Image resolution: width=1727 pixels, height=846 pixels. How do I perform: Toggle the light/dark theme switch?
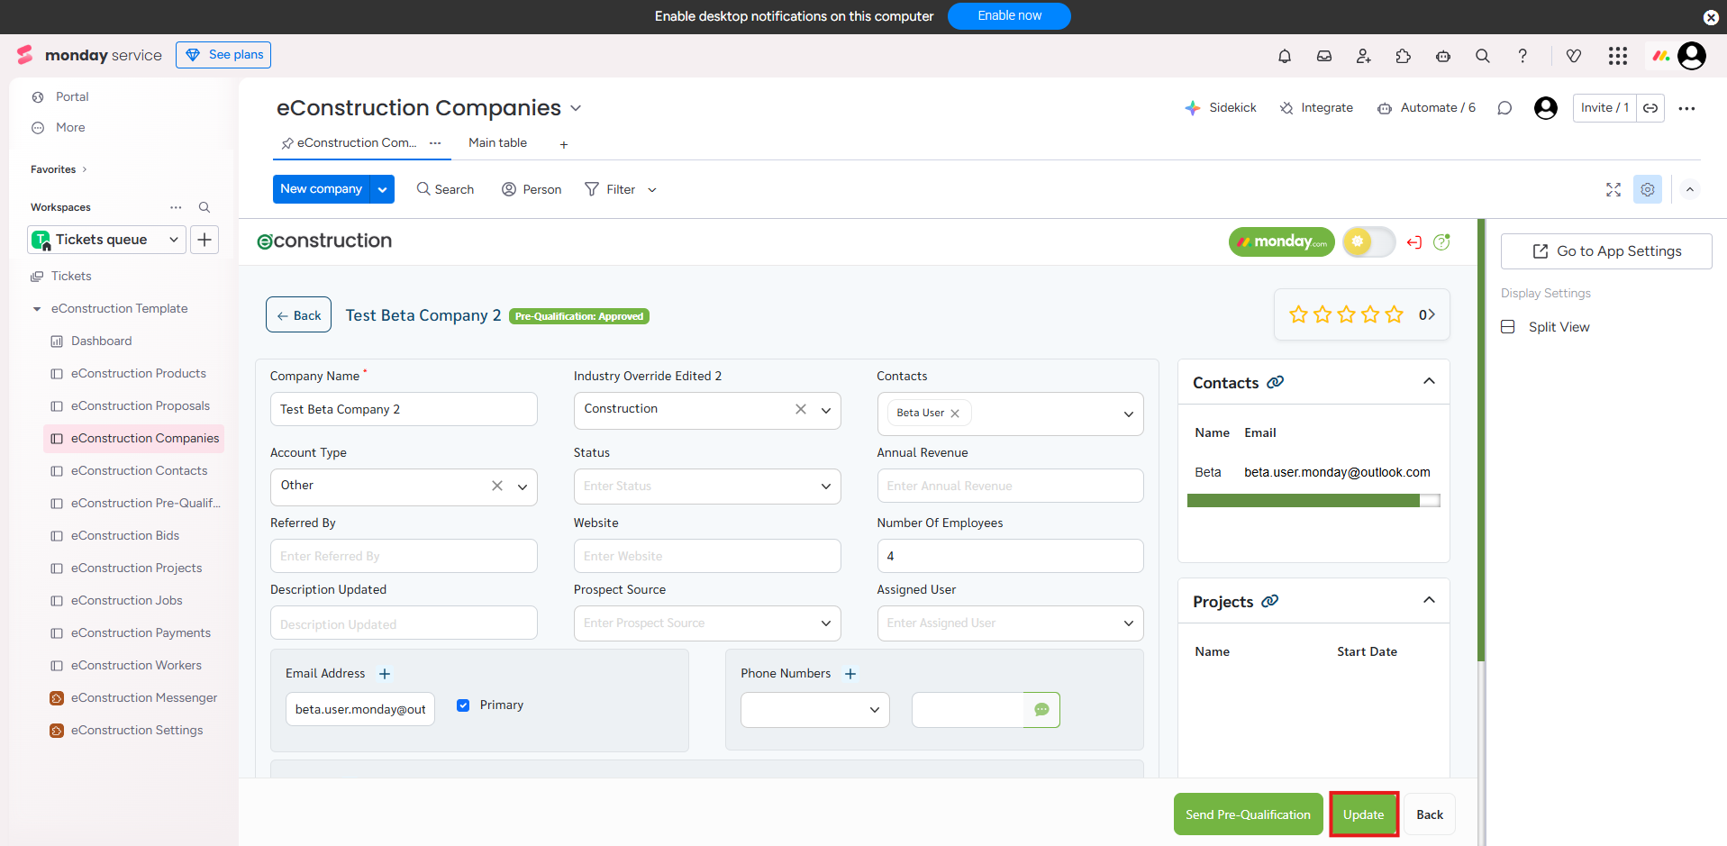tap(1368, 241)
